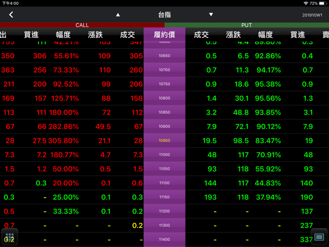Tap the back arrow in the header
329x247 pixels.
(11, 15)
